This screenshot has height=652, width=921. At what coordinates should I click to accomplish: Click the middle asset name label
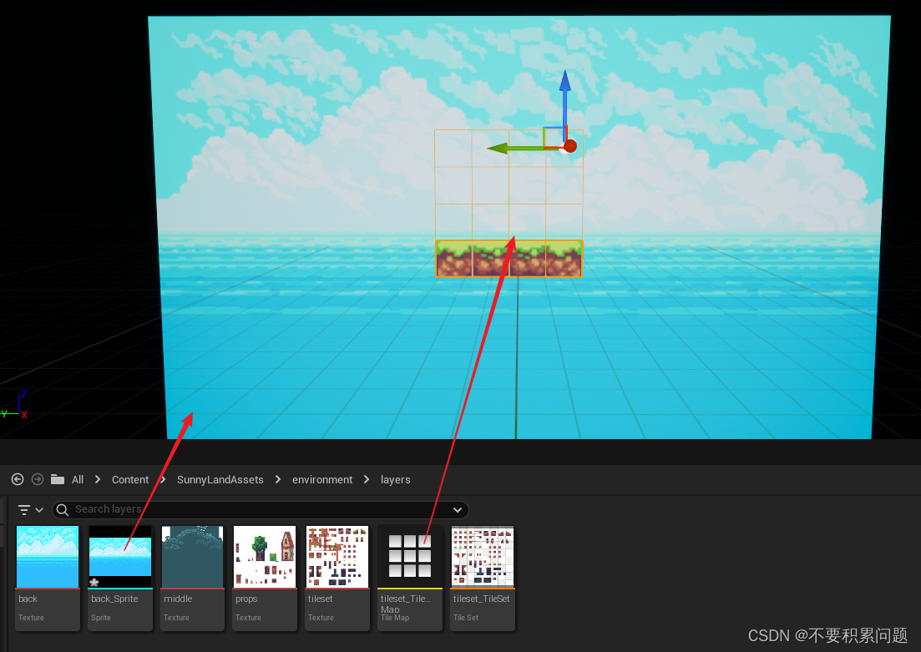(x=178, y=599)
